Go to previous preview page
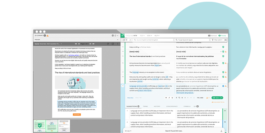265x133 pixels. click(79, 44)
